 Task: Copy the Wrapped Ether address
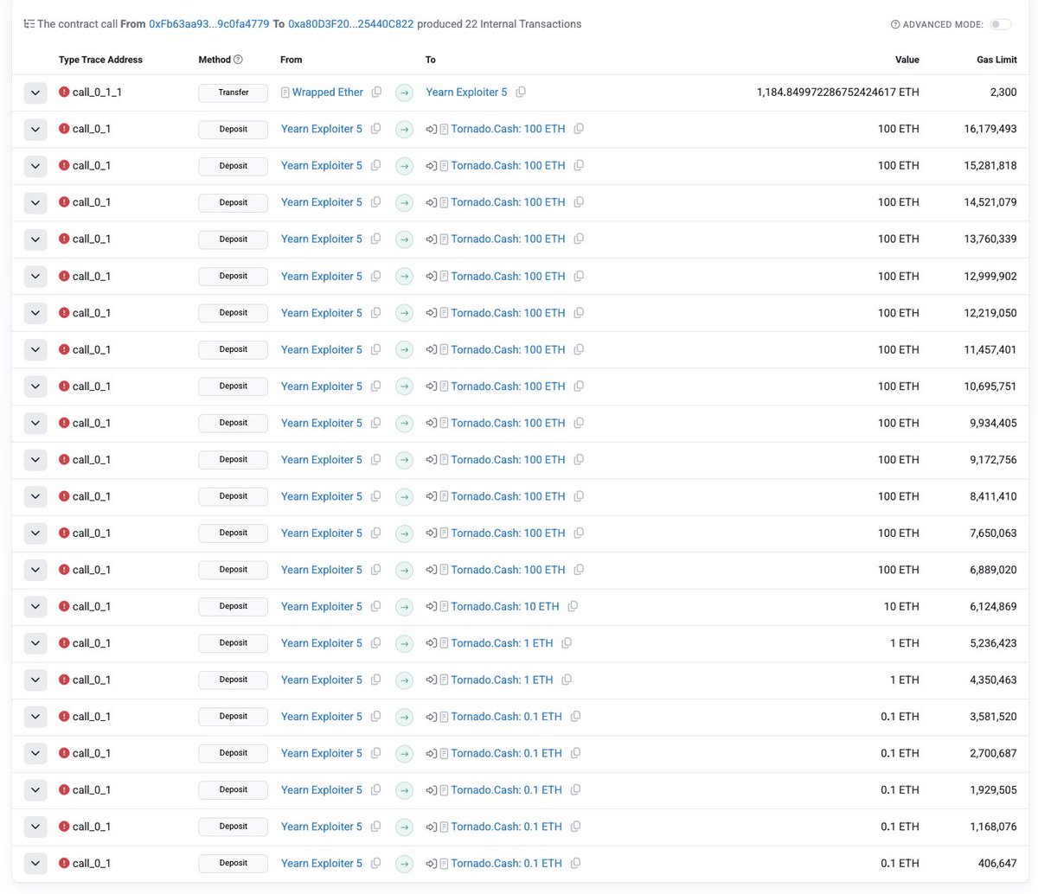click(376, 93)
